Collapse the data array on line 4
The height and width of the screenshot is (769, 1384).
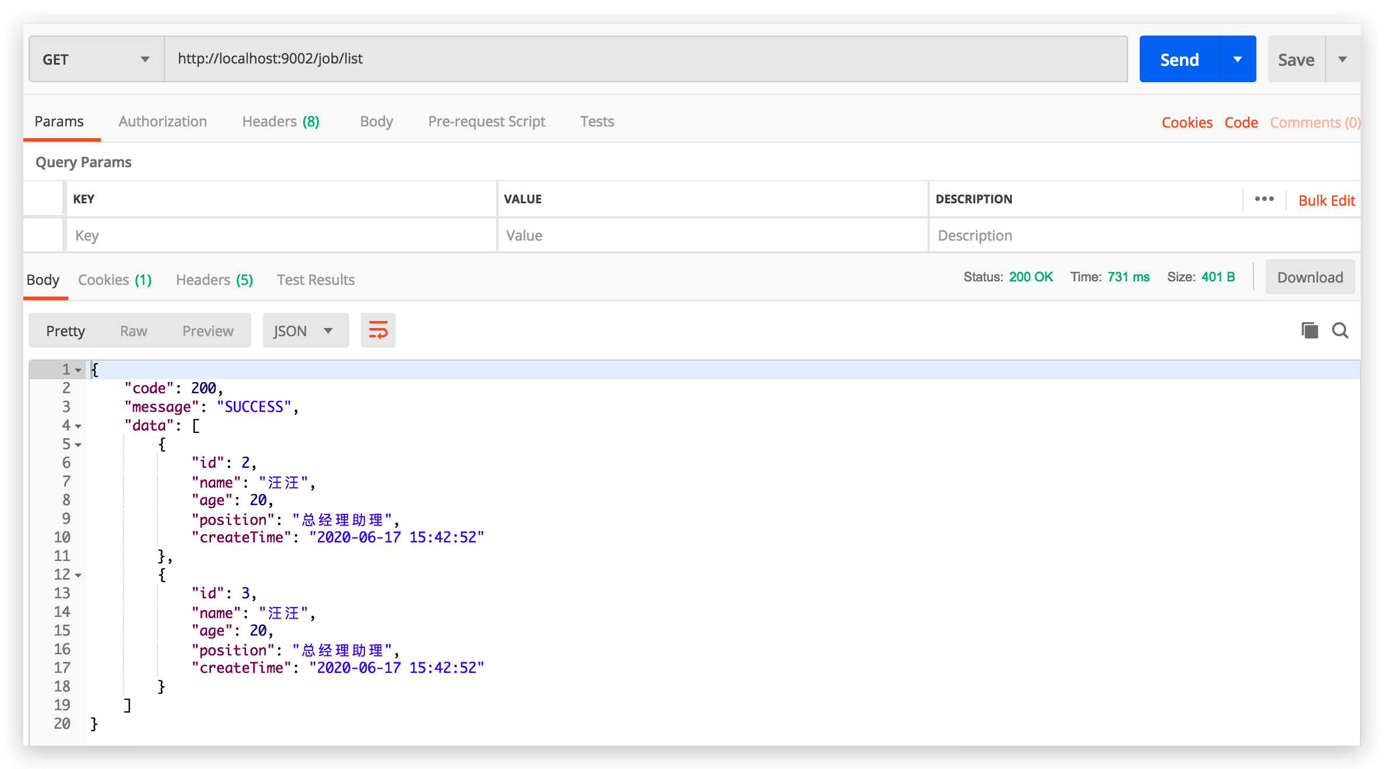pos(78,426)
